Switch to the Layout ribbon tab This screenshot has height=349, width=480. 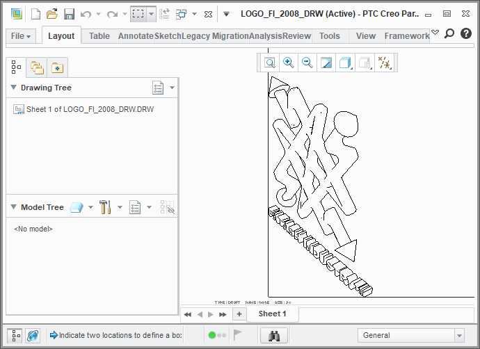tap(61, 36)
